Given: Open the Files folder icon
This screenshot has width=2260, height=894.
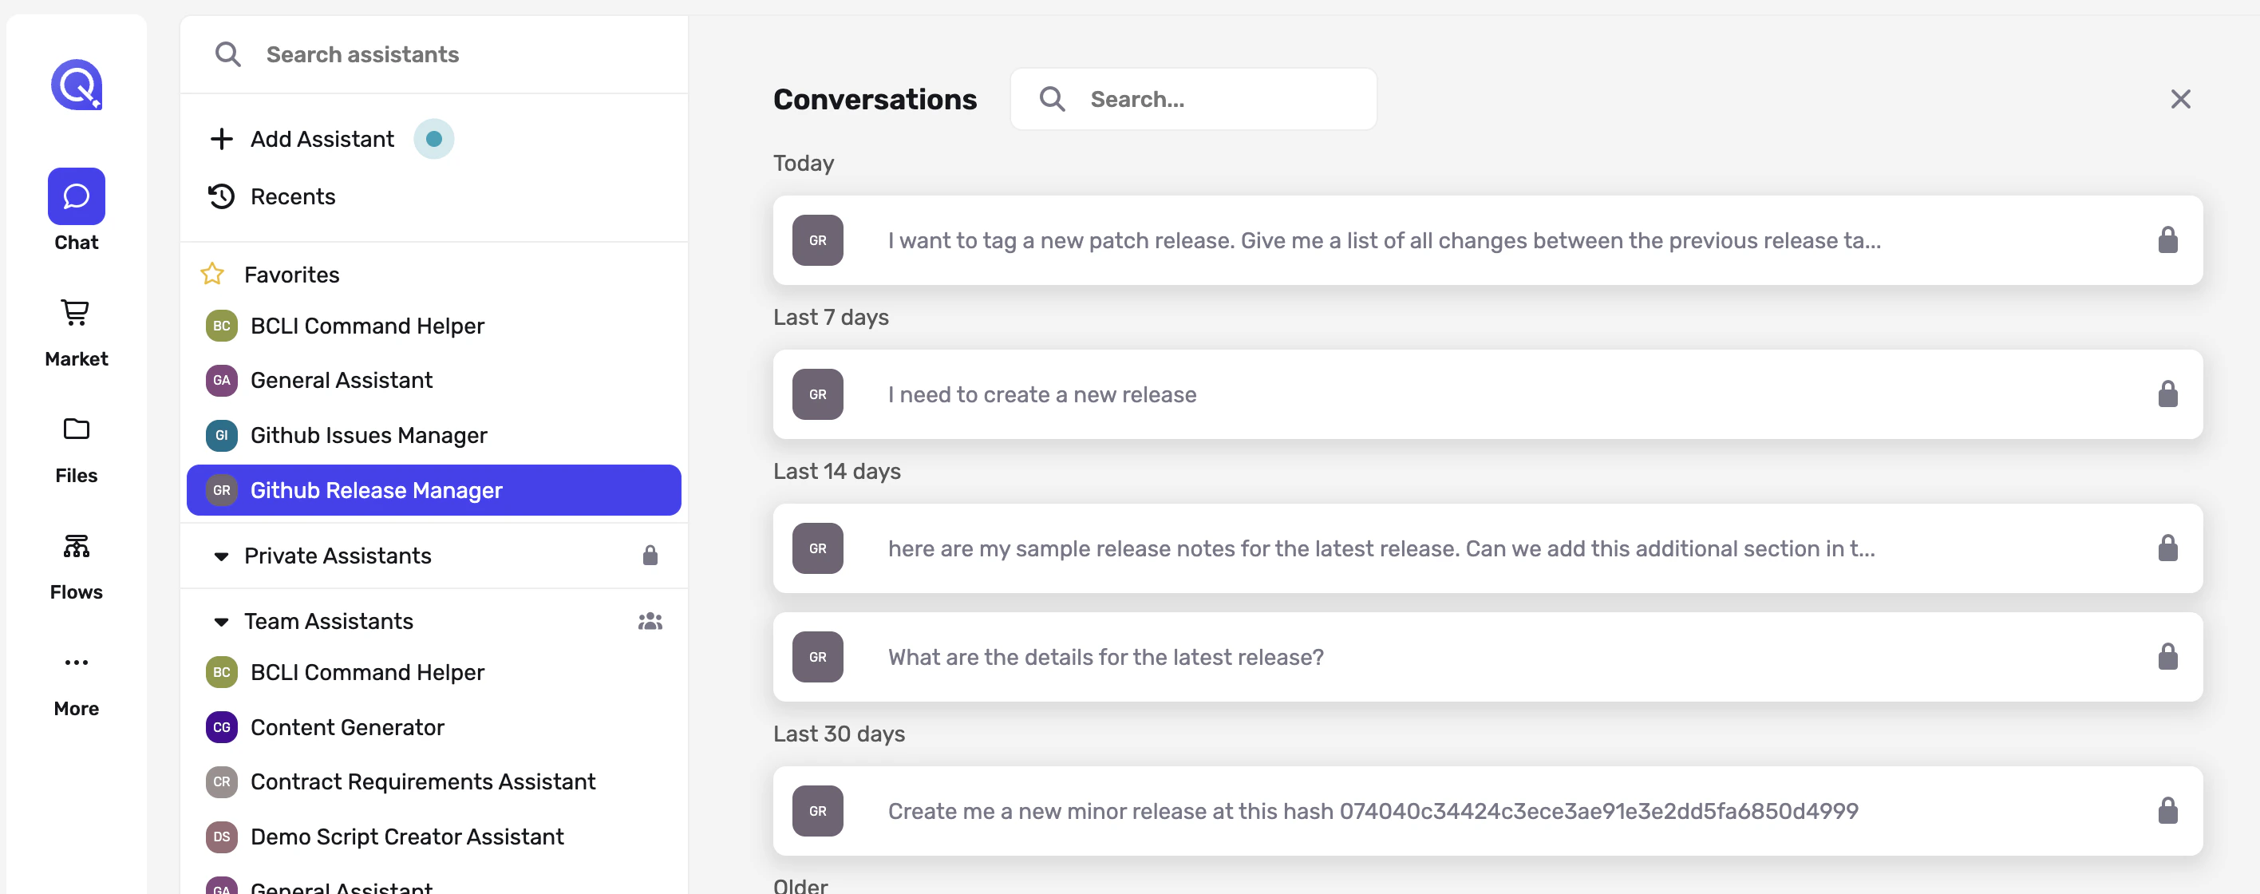Looking at the screenshot, I should [x=77, y=429].
